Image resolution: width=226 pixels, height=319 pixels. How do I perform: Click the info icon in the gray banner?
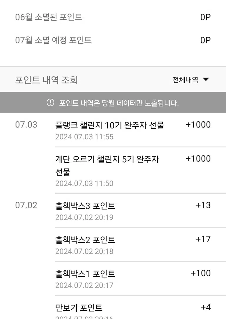[50, 102]
